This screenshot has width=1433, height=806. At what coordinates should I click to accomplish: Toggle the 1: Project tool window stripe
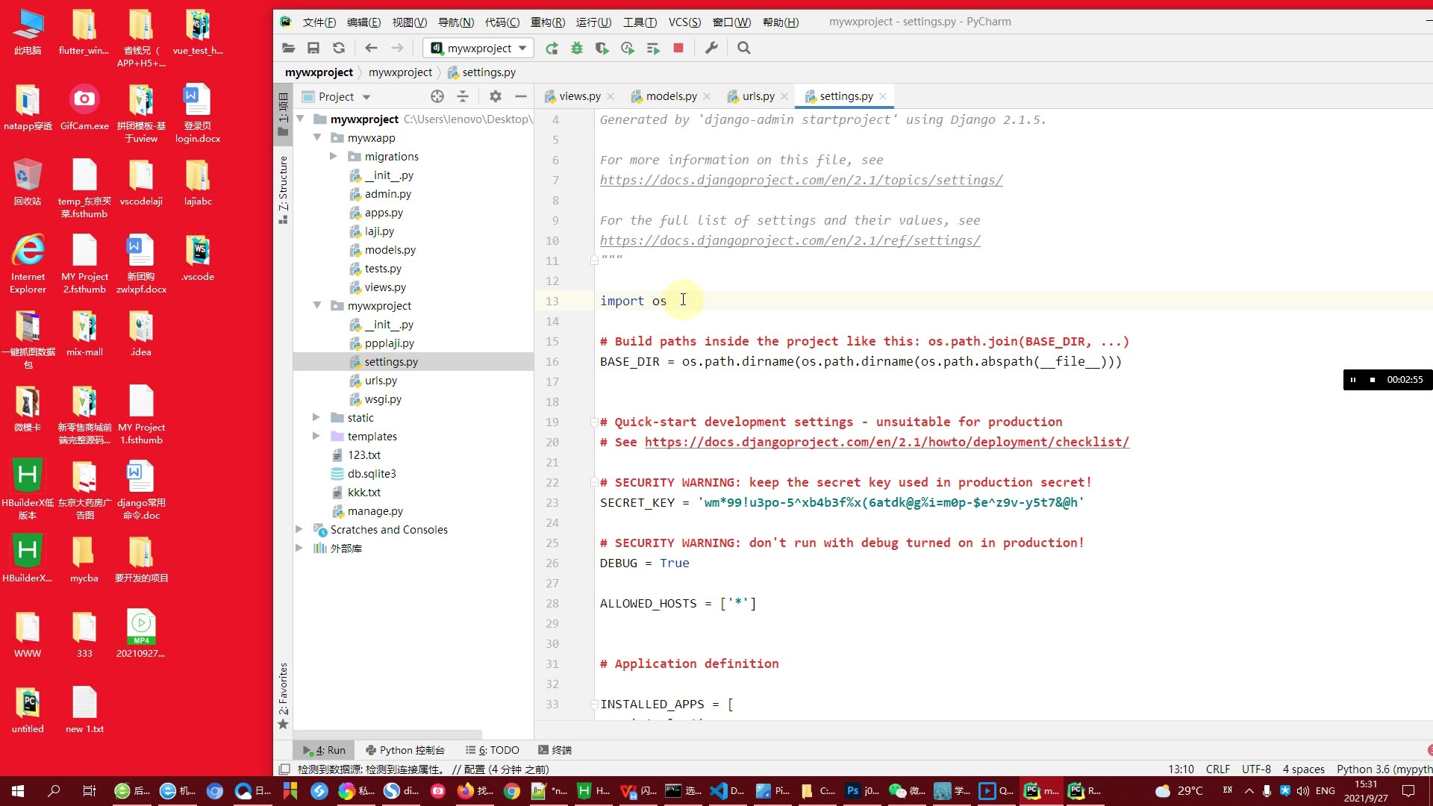pos(283,113)
